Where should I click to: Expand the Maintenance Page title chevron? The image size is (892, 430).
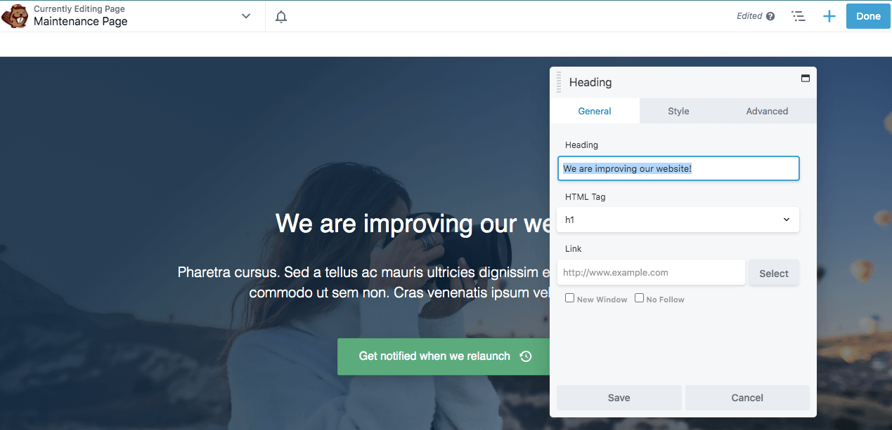(x=246, y=16)
